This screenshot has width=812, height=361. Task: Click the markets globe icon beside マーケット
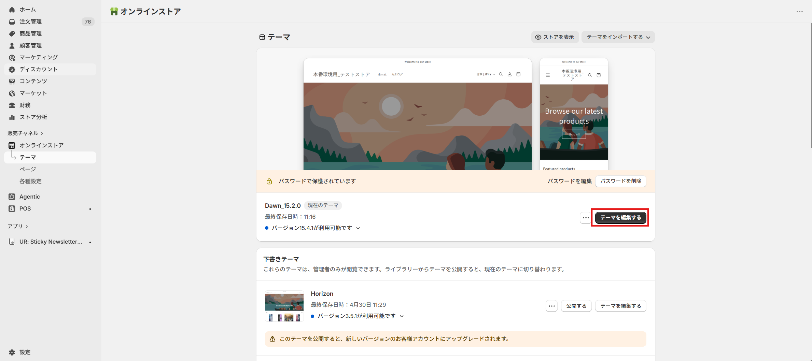click(x=12, y=93)
